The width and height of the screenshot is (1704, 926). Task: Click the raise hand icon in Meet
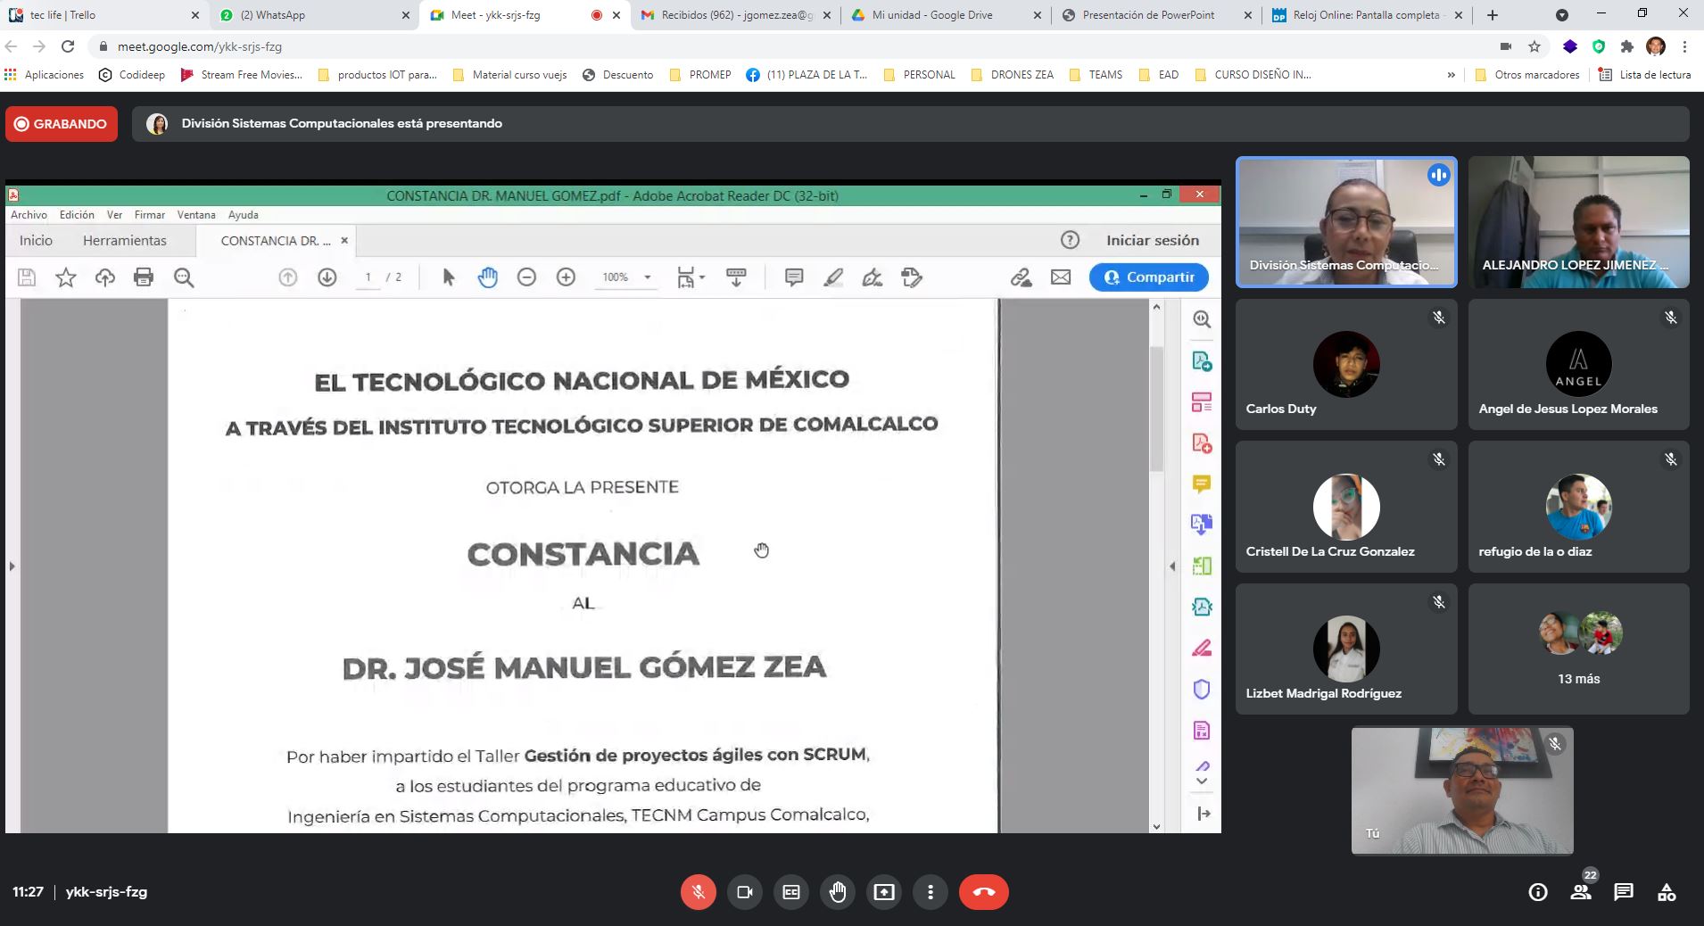[x=837, y=892]
